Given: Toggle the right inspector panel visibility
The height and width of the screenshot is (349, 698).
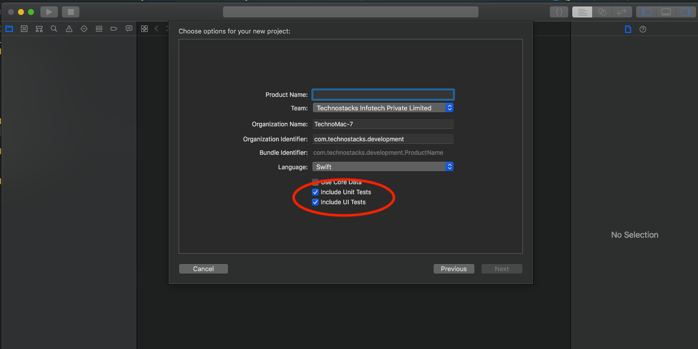Looking at the screenshot, I should [687, 11].
